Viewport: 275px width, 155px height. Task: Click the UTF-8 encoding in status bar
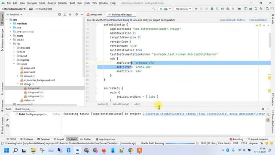coord(244,143)
